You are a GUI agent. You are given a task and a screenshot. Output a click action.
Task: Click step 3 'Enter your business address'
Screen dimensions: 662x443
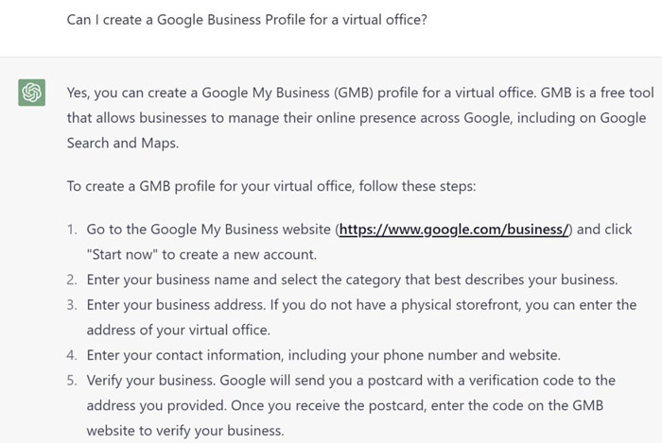tap(361, 317)
